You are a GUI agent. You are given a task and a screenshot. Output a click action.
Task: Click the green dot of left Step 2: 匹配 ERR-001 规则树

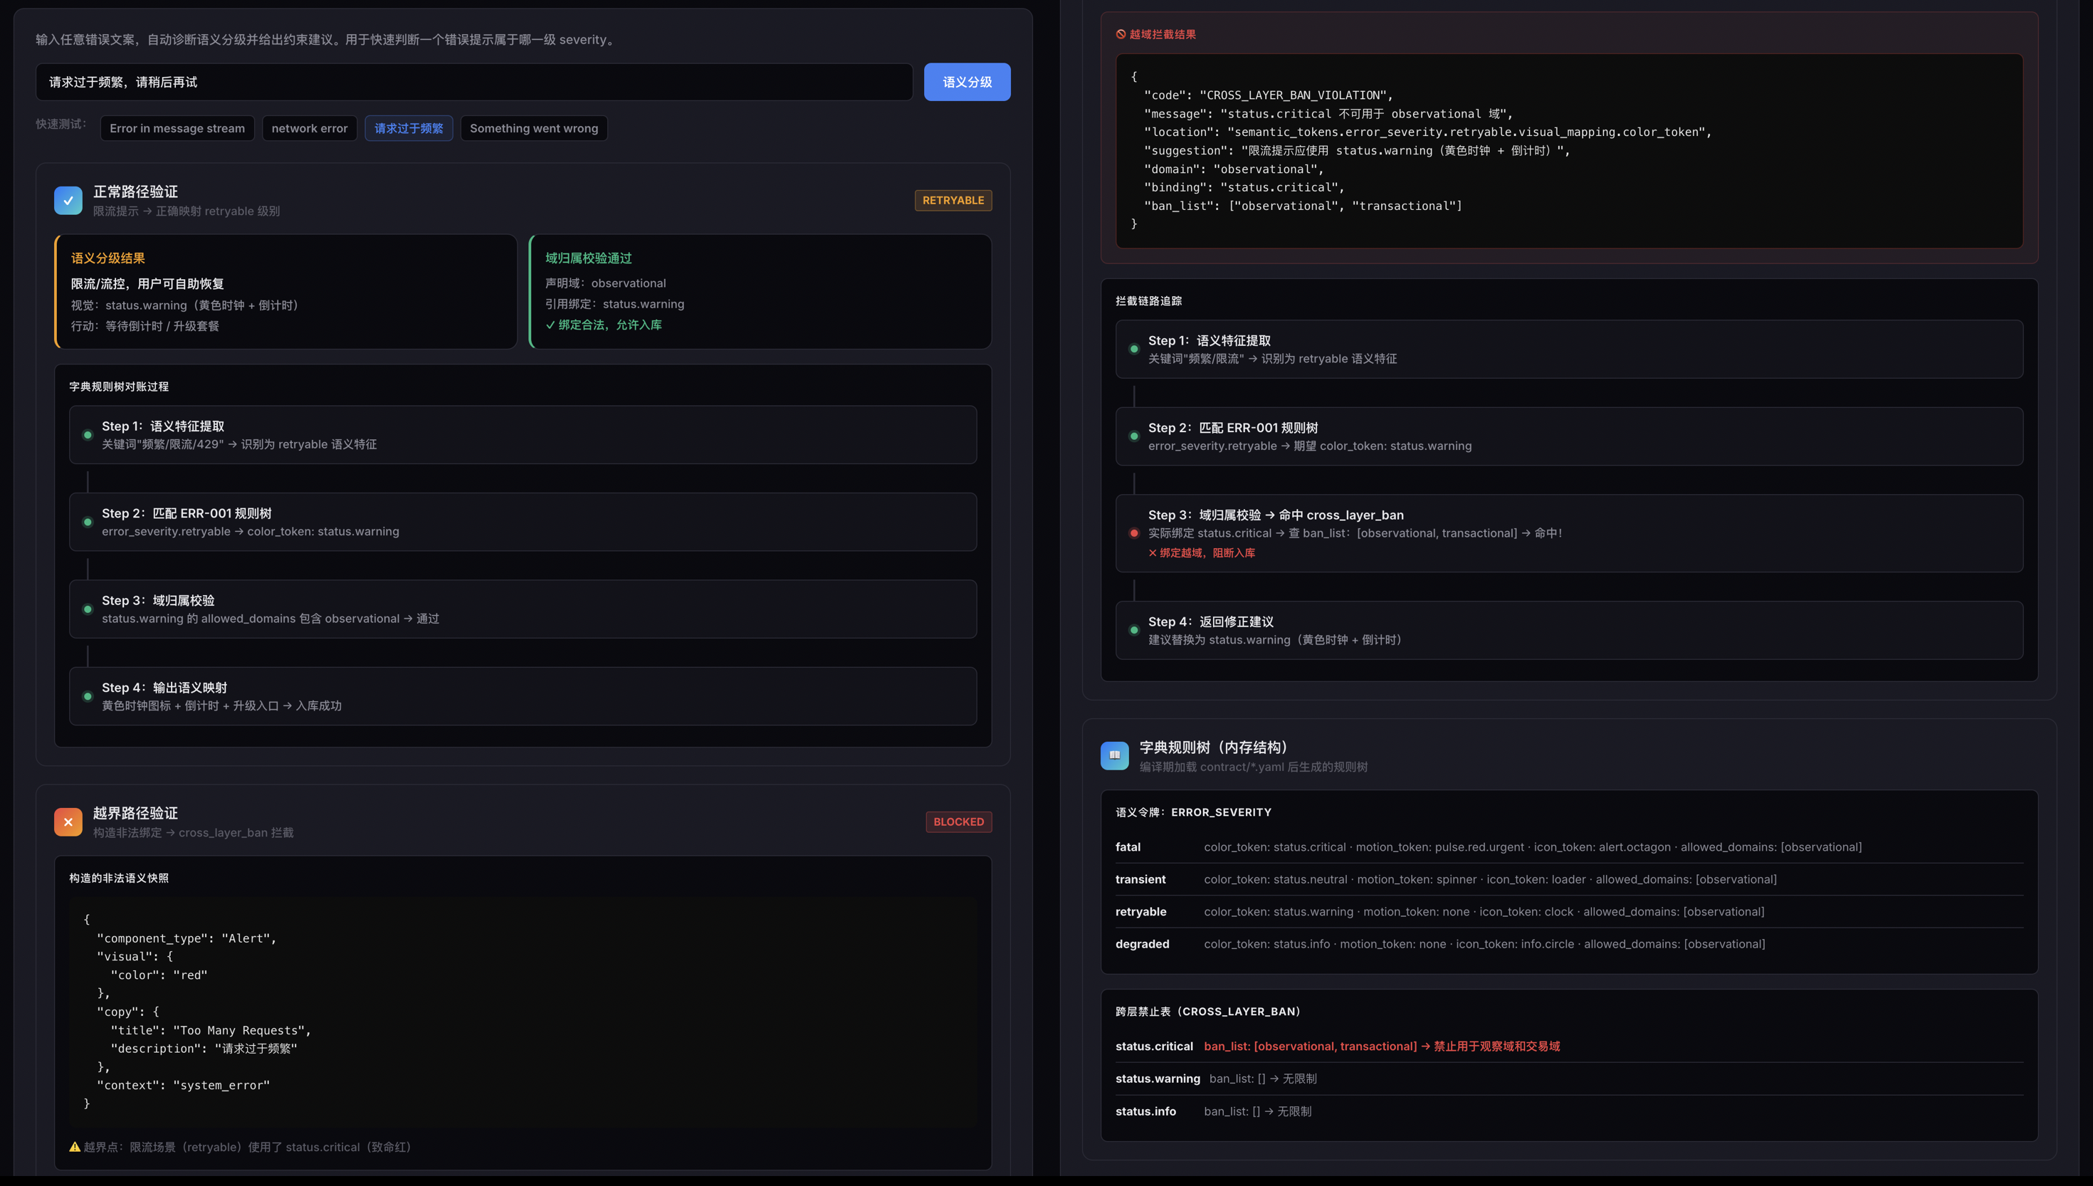(88, 522)
